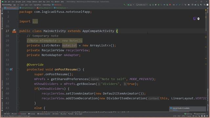Click the CRLF line separator status item
210x118 pixels.
click(x=179, y=116)
